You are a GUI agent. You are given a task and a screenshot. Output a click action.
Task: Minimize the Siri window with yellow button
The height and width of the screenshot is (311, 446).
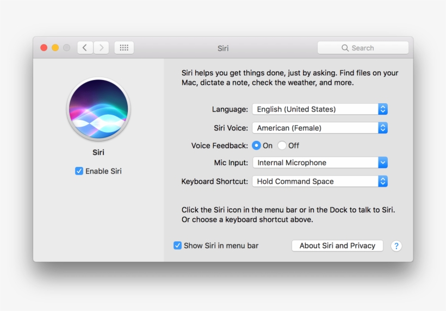55,48
